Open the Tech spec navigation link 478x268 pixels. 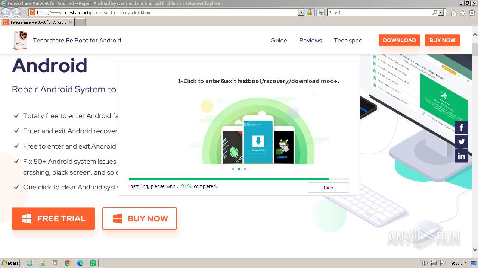(x=348, y=40)
